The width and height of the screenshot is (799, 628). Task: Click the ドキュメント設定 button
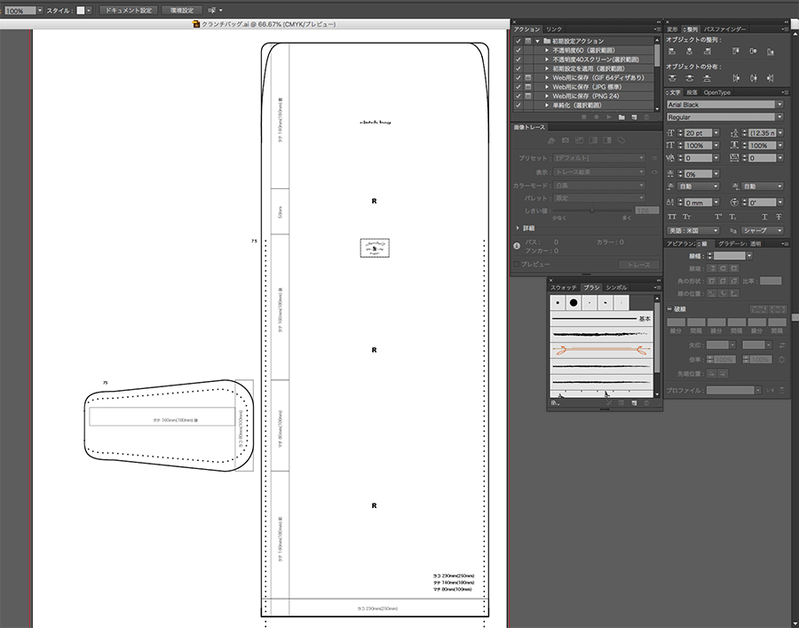pyautogui.click(x=126, y=10)
